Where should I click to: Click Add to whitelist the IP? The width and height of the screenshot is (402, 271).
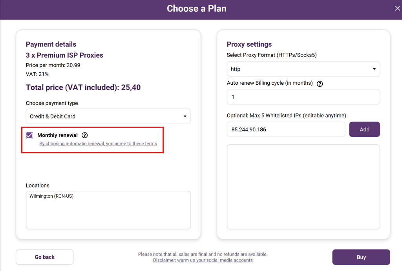coord(364,129)
